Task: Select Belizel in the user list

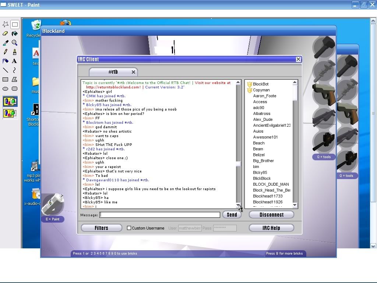Action: (259, 155)
